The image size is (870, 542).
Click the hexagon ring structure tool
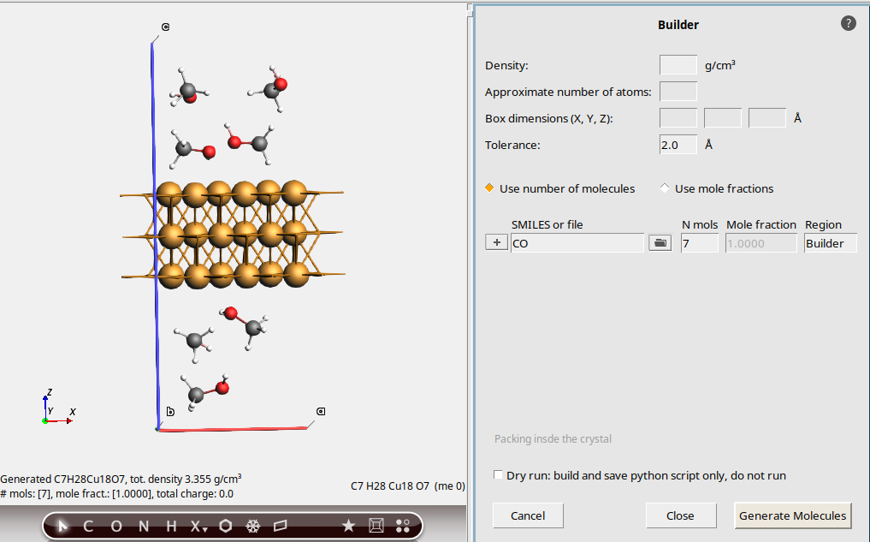coord(225,526)
